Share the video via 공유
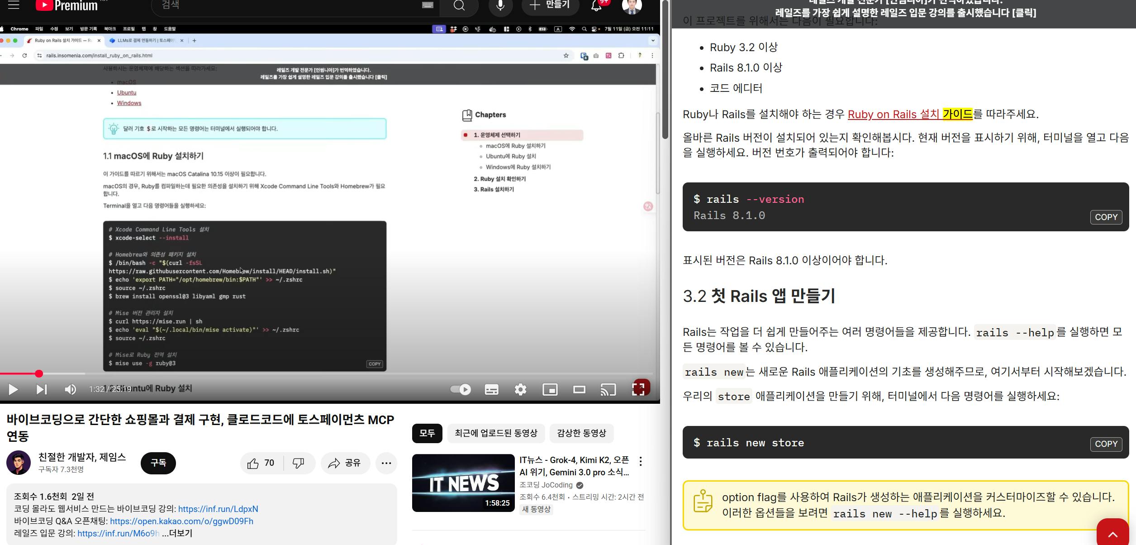 [345, 463]
